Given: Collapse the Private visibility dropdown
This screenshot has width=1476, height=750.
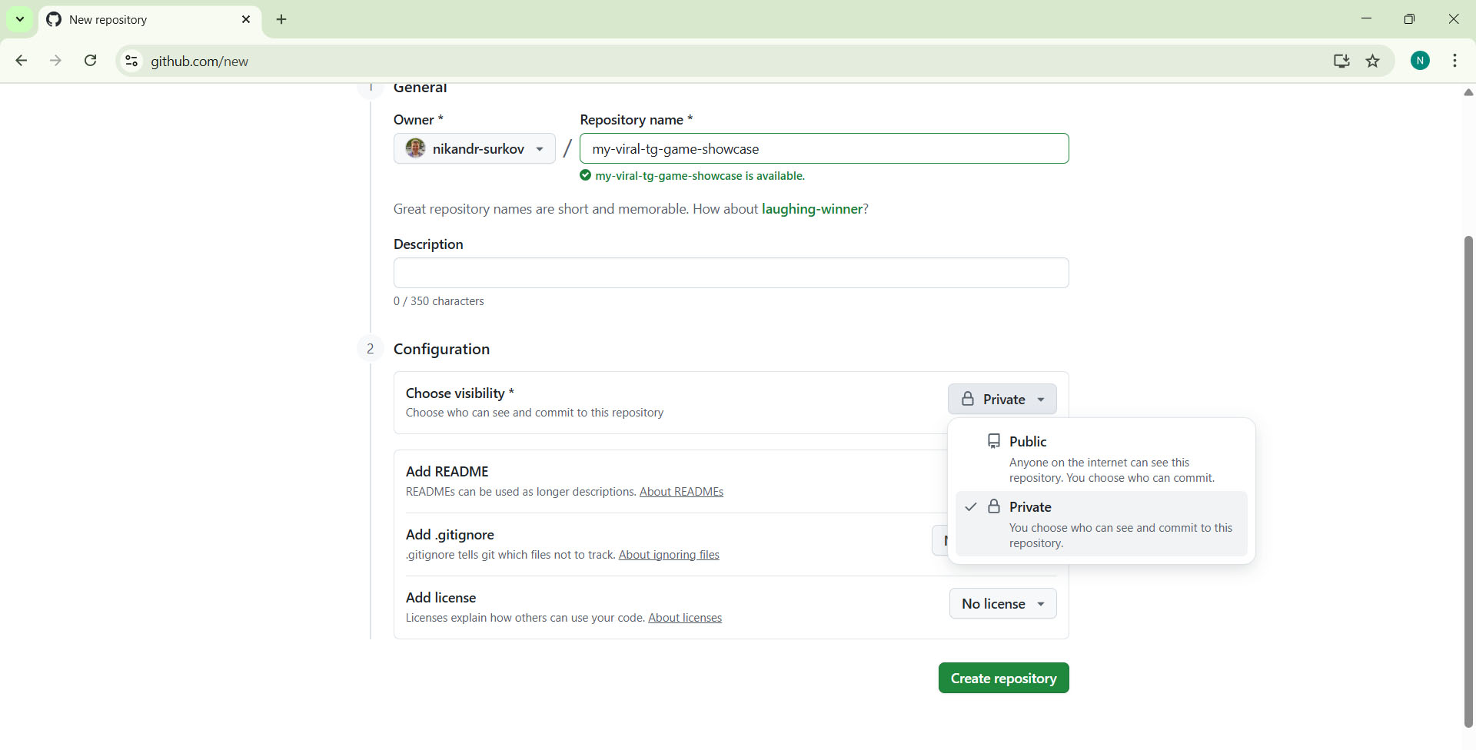Looking at the screenshot, I should 1002,399.
